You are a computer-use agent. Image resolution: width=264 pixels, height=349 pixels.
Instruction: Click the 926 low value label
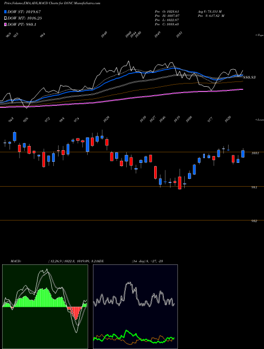26,120
